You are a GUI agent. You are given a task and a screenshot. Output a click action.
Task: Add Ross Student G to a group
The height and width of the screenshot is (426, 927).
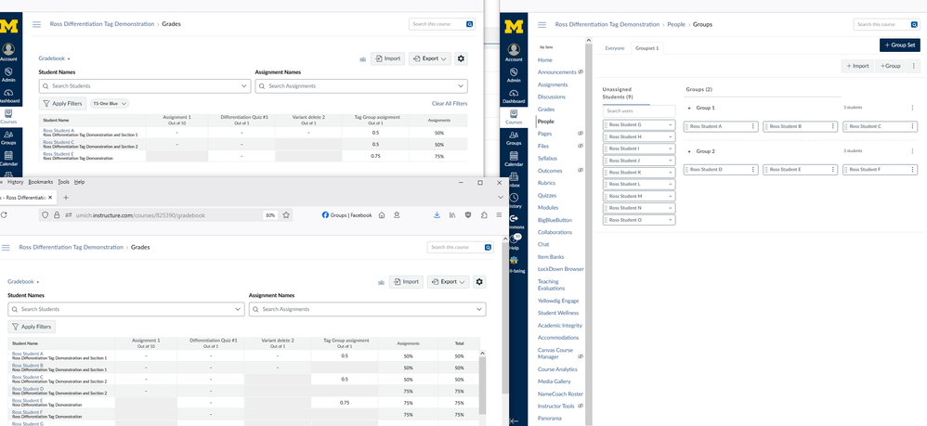(671, 124)
